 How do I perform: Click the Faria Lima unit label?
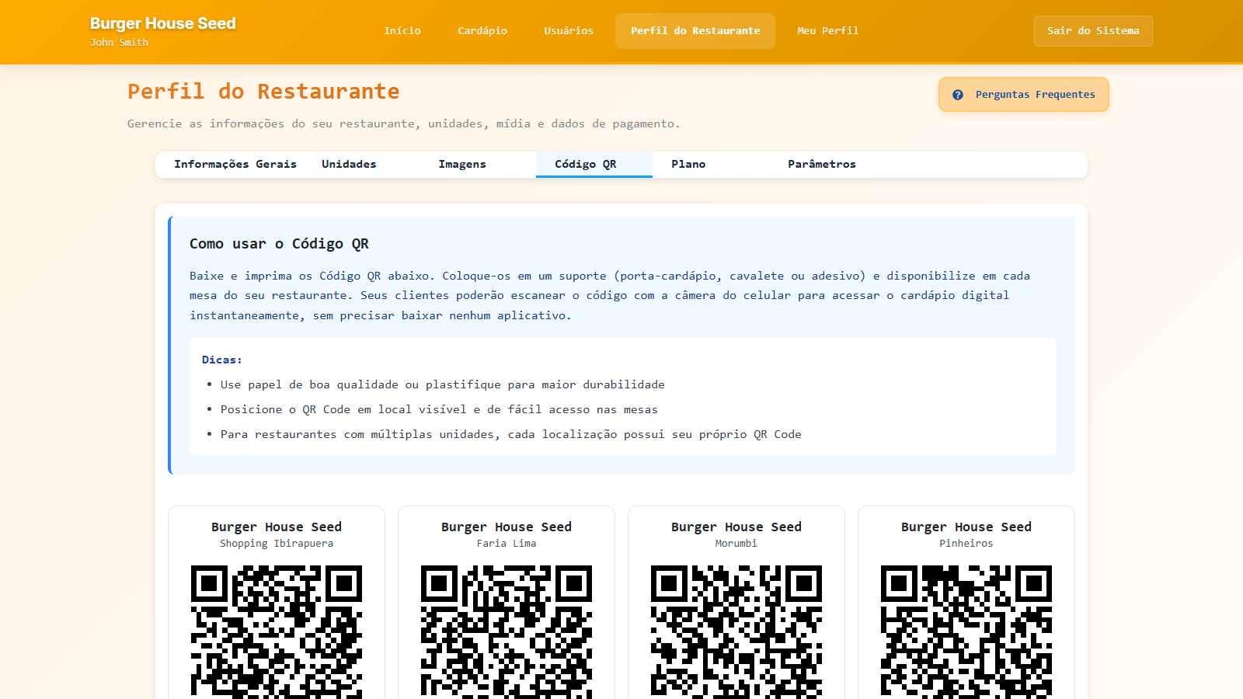[x=507, y=544]
